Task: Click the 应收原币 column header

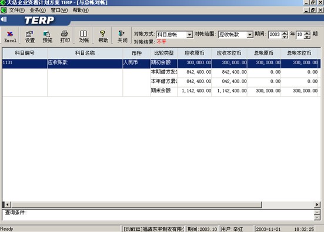Action: [194, 53]
